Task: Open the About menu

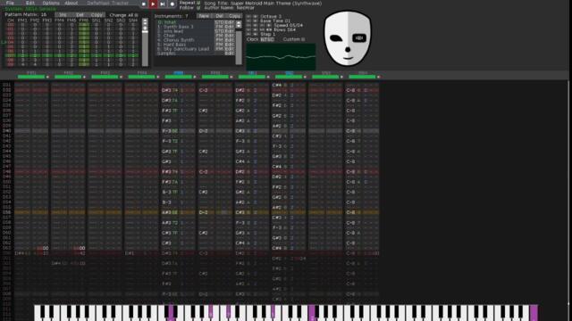Action: pyautogui.click(x=71, y=3)
